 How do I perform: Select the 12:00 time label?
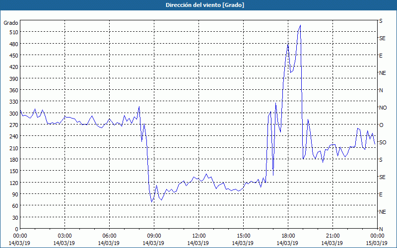(x=199, y=236)
